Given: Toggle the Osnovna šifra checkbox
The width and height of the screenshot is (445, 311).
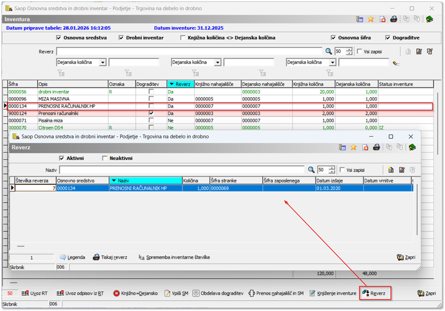Looking at the screenshot, I should coord(333,38).
